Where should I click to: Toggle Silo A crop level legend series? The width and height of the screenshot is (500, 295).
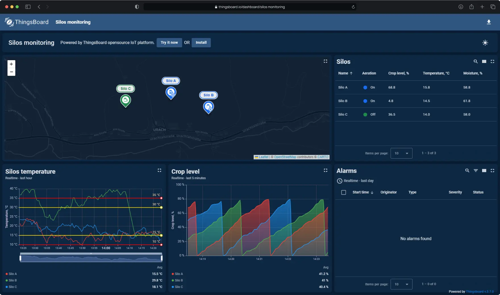tap(177, 274)
